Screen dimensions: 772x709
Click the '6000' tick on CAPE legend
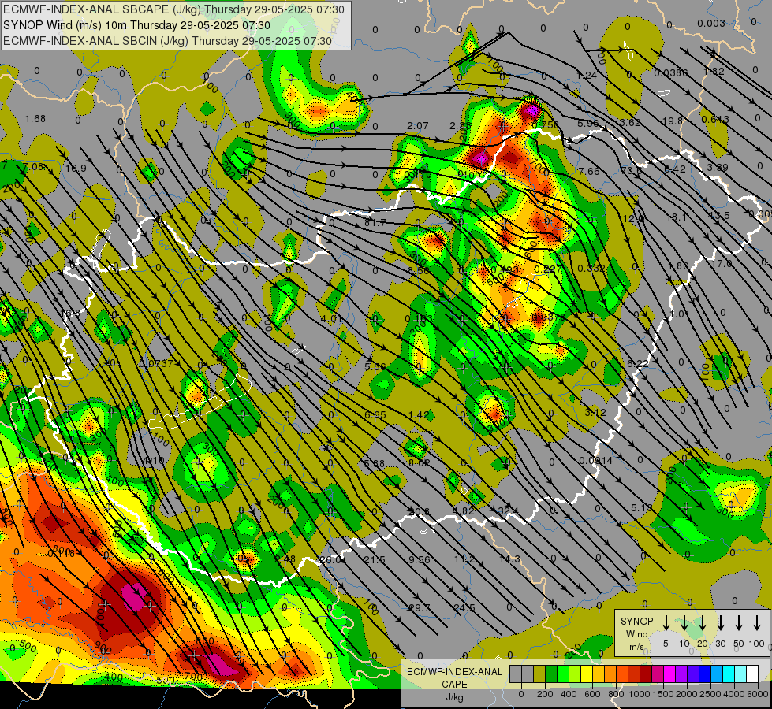tap(758, 694)
